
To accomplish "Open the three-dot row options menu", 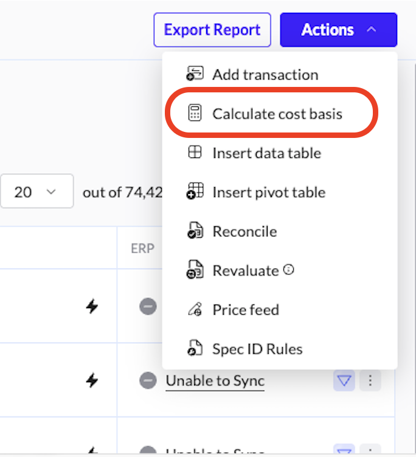I will tap(370, 381).
